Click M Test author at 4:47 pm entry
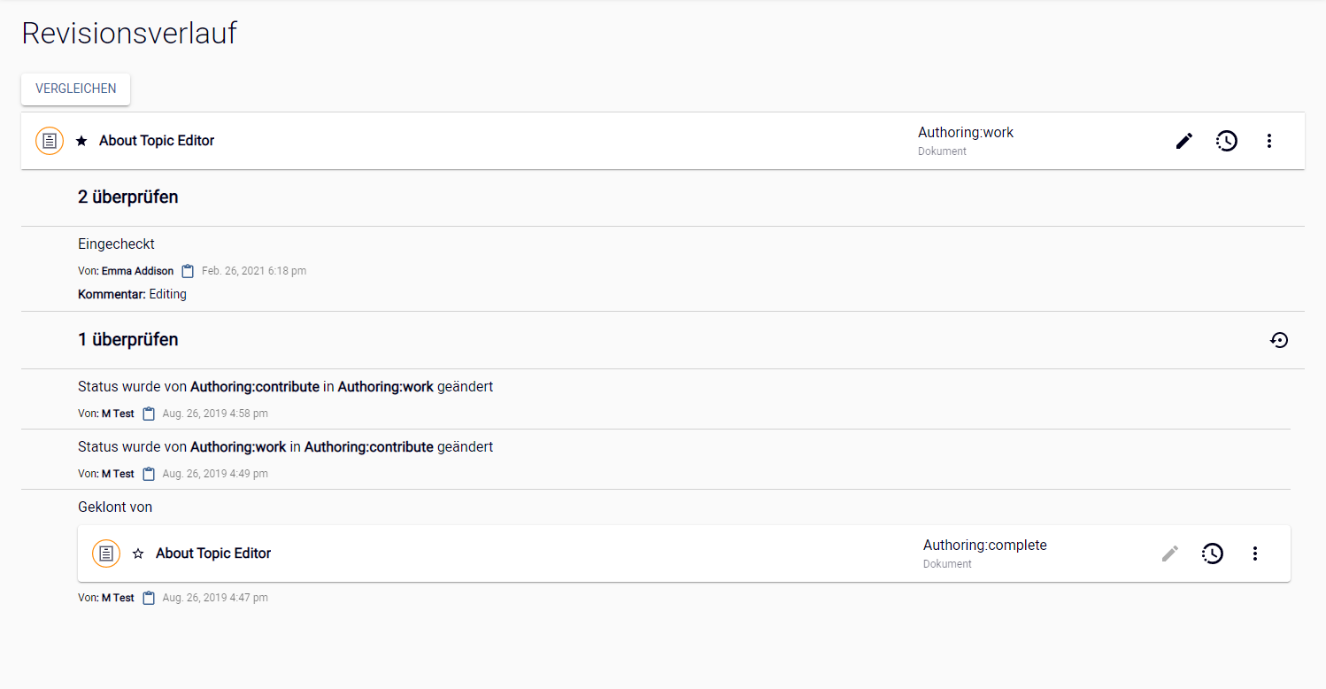1326x689 pixels. 118,598
